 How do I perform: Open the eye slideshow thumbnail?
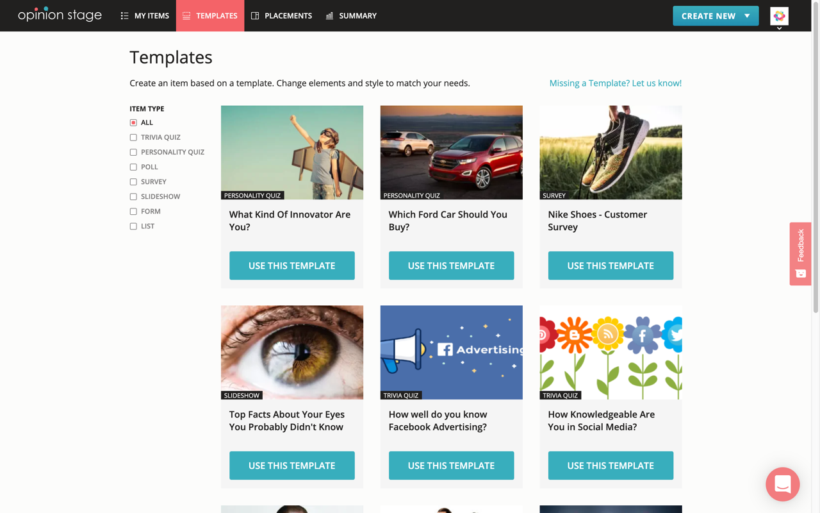click(292, 353)
